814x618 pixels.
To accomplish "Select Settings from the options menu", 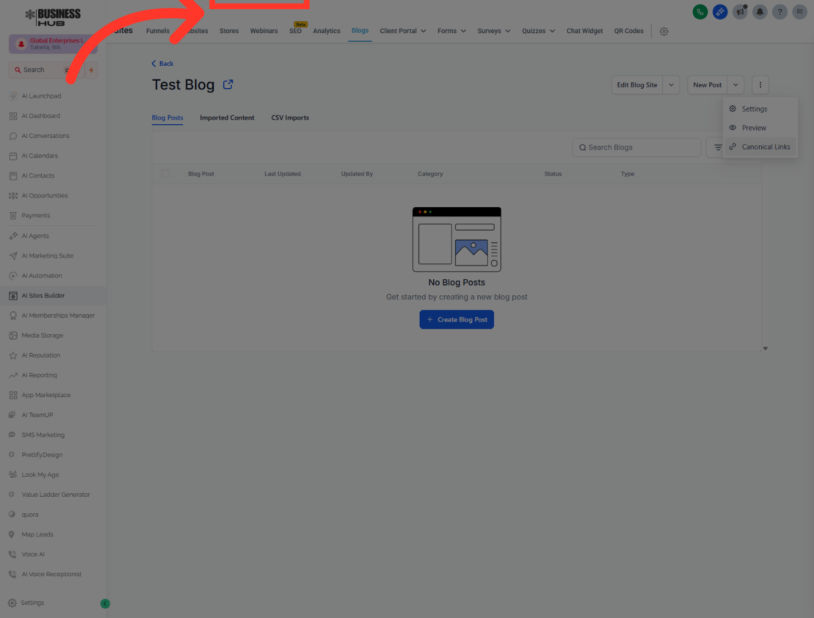I will 761,109.
